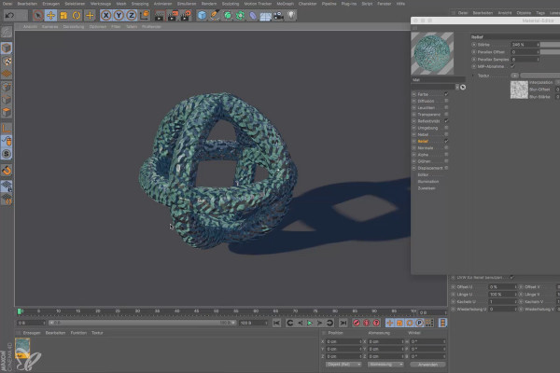560x373 pixels.
Task: Toggle the Y axis lock
Action: pos(119,15)
